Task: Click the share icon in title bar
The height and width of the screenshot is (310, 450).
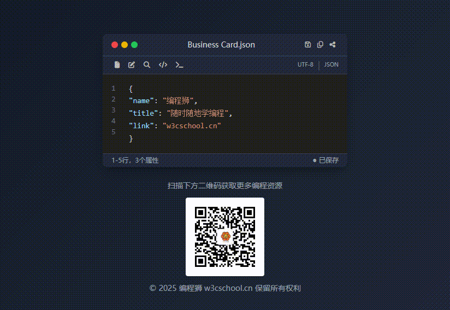Action: click(x=333, y=44)
